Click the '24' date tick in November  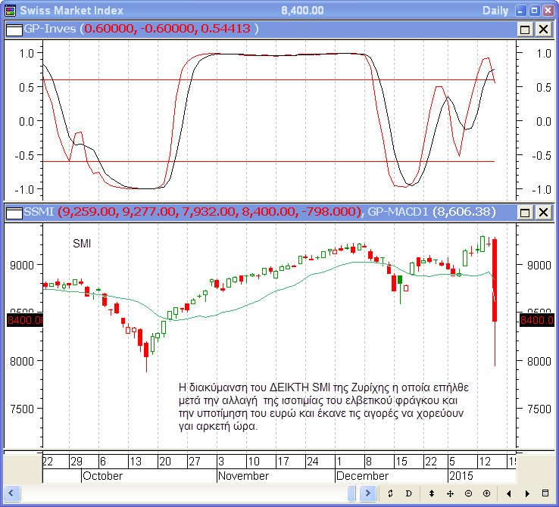313,462
